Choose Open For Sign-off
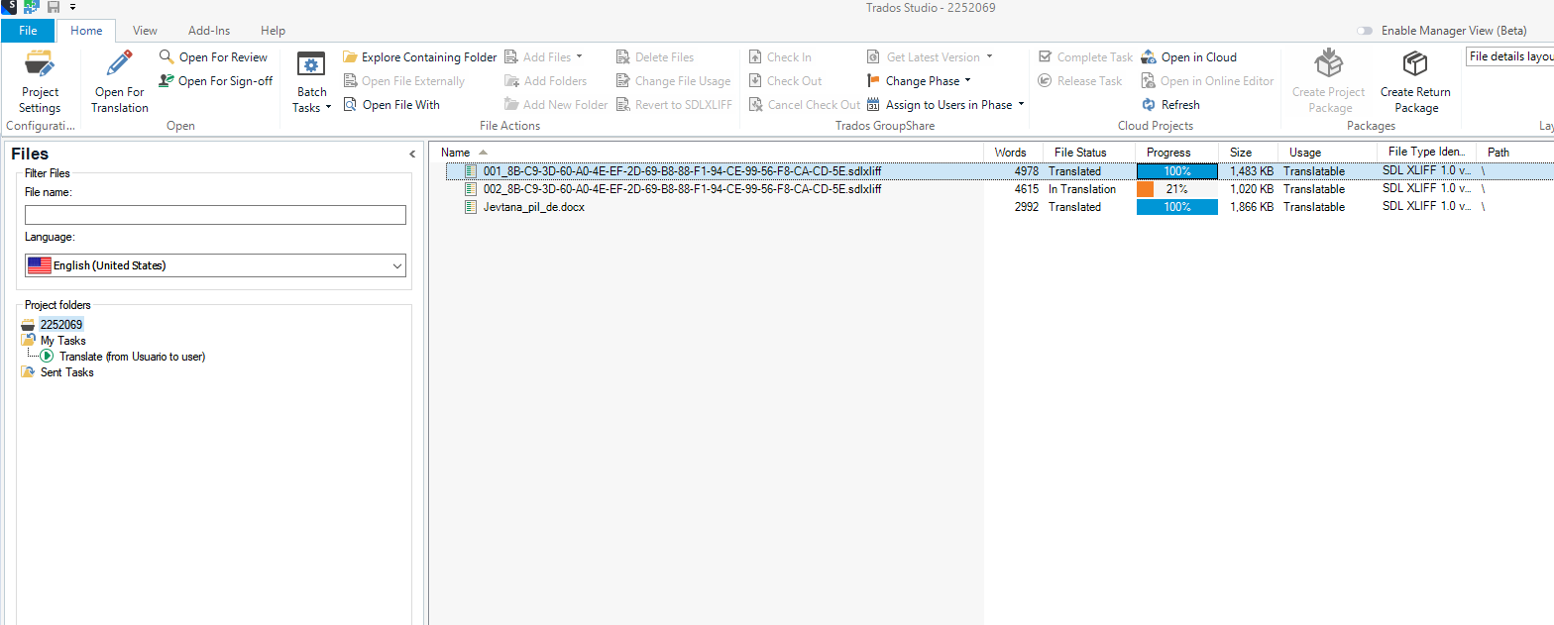This screenshot has width=1554, height=625. tap(215, 81)
